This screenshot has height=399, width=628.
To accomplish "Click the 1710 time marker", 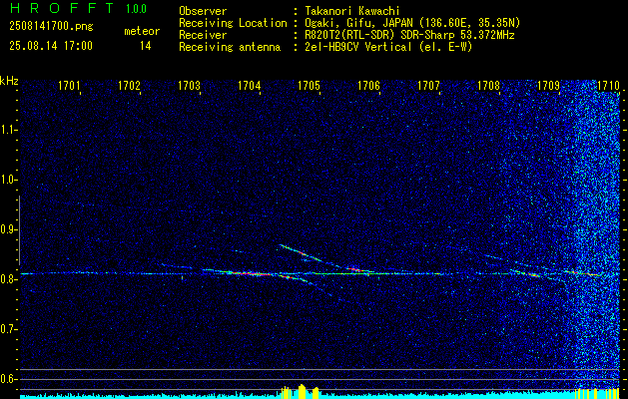I will (x=609, y=86).
